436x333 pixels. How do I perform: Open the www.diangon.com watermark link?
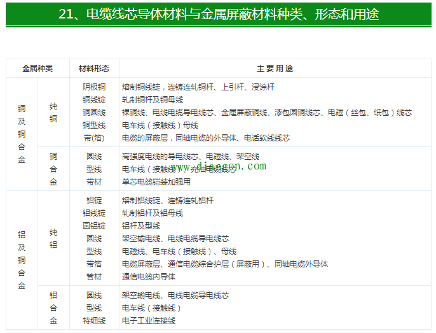[219, 167]
